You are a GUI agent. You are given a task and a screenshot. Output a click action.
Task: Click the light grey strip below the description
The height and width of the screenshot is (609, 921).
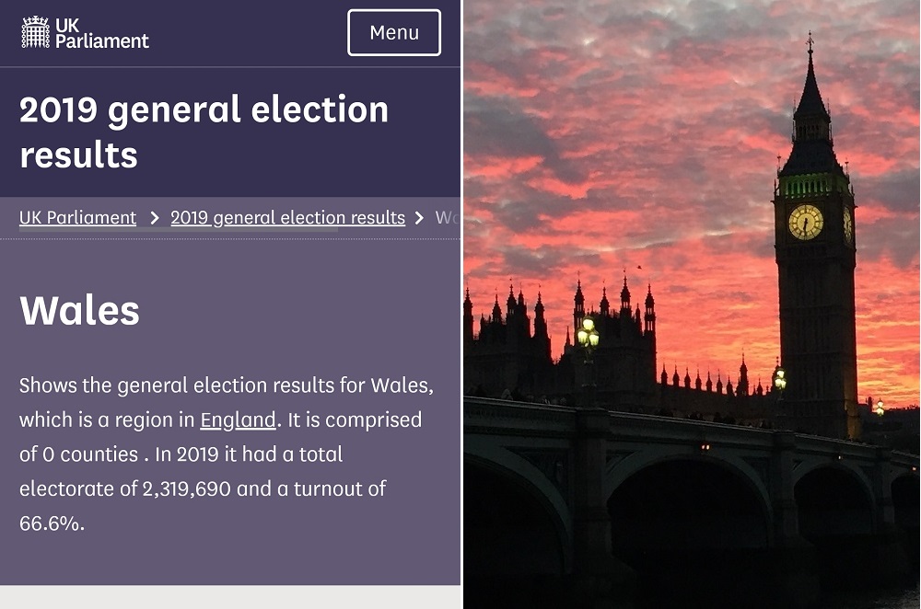pos(230,597)
